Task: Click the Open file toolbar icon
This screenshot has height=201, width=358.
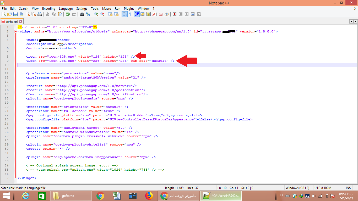Action: pos(9,14)
